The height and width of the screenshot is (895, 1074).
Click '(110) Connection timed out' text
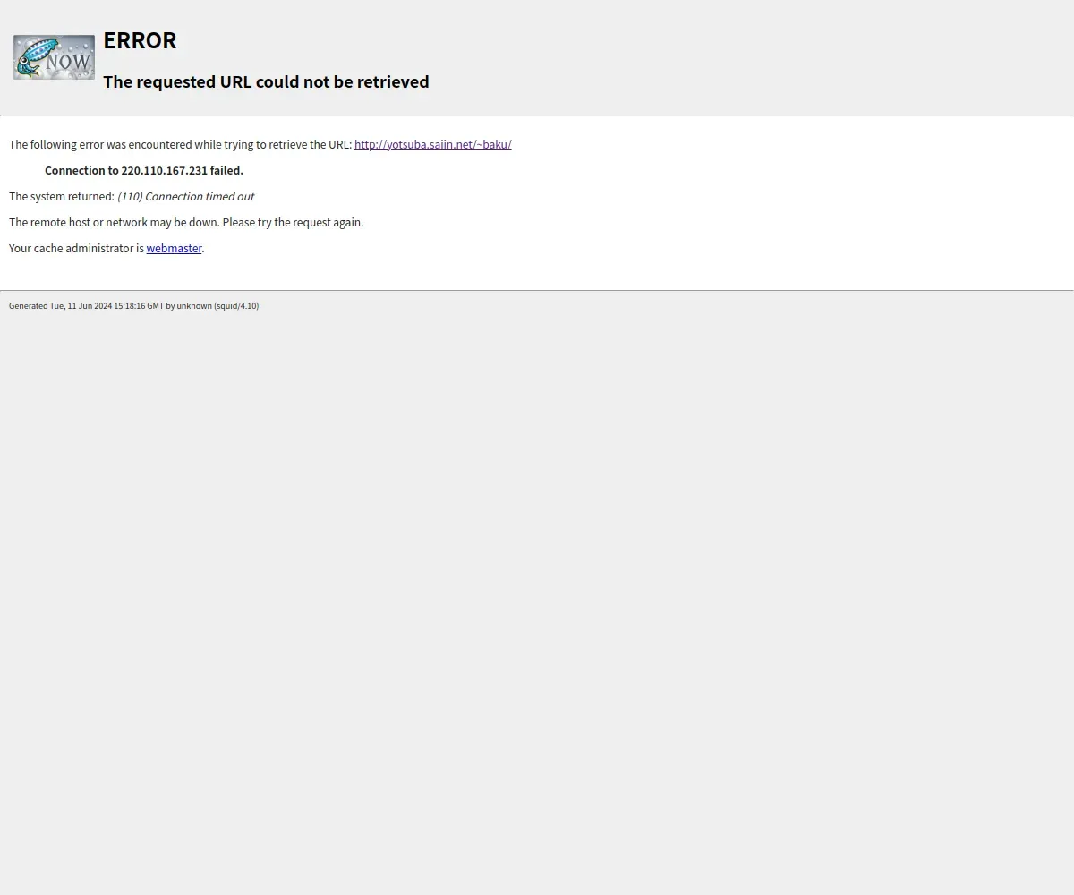[185, 196]
